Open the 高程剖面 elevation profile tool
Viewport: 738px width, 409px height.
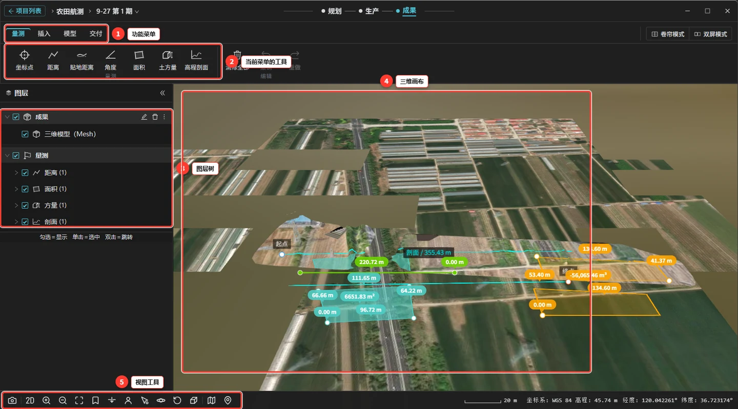click(196, 60)
